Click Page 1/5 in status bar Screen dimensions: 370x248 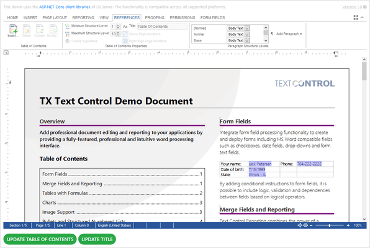43,225
